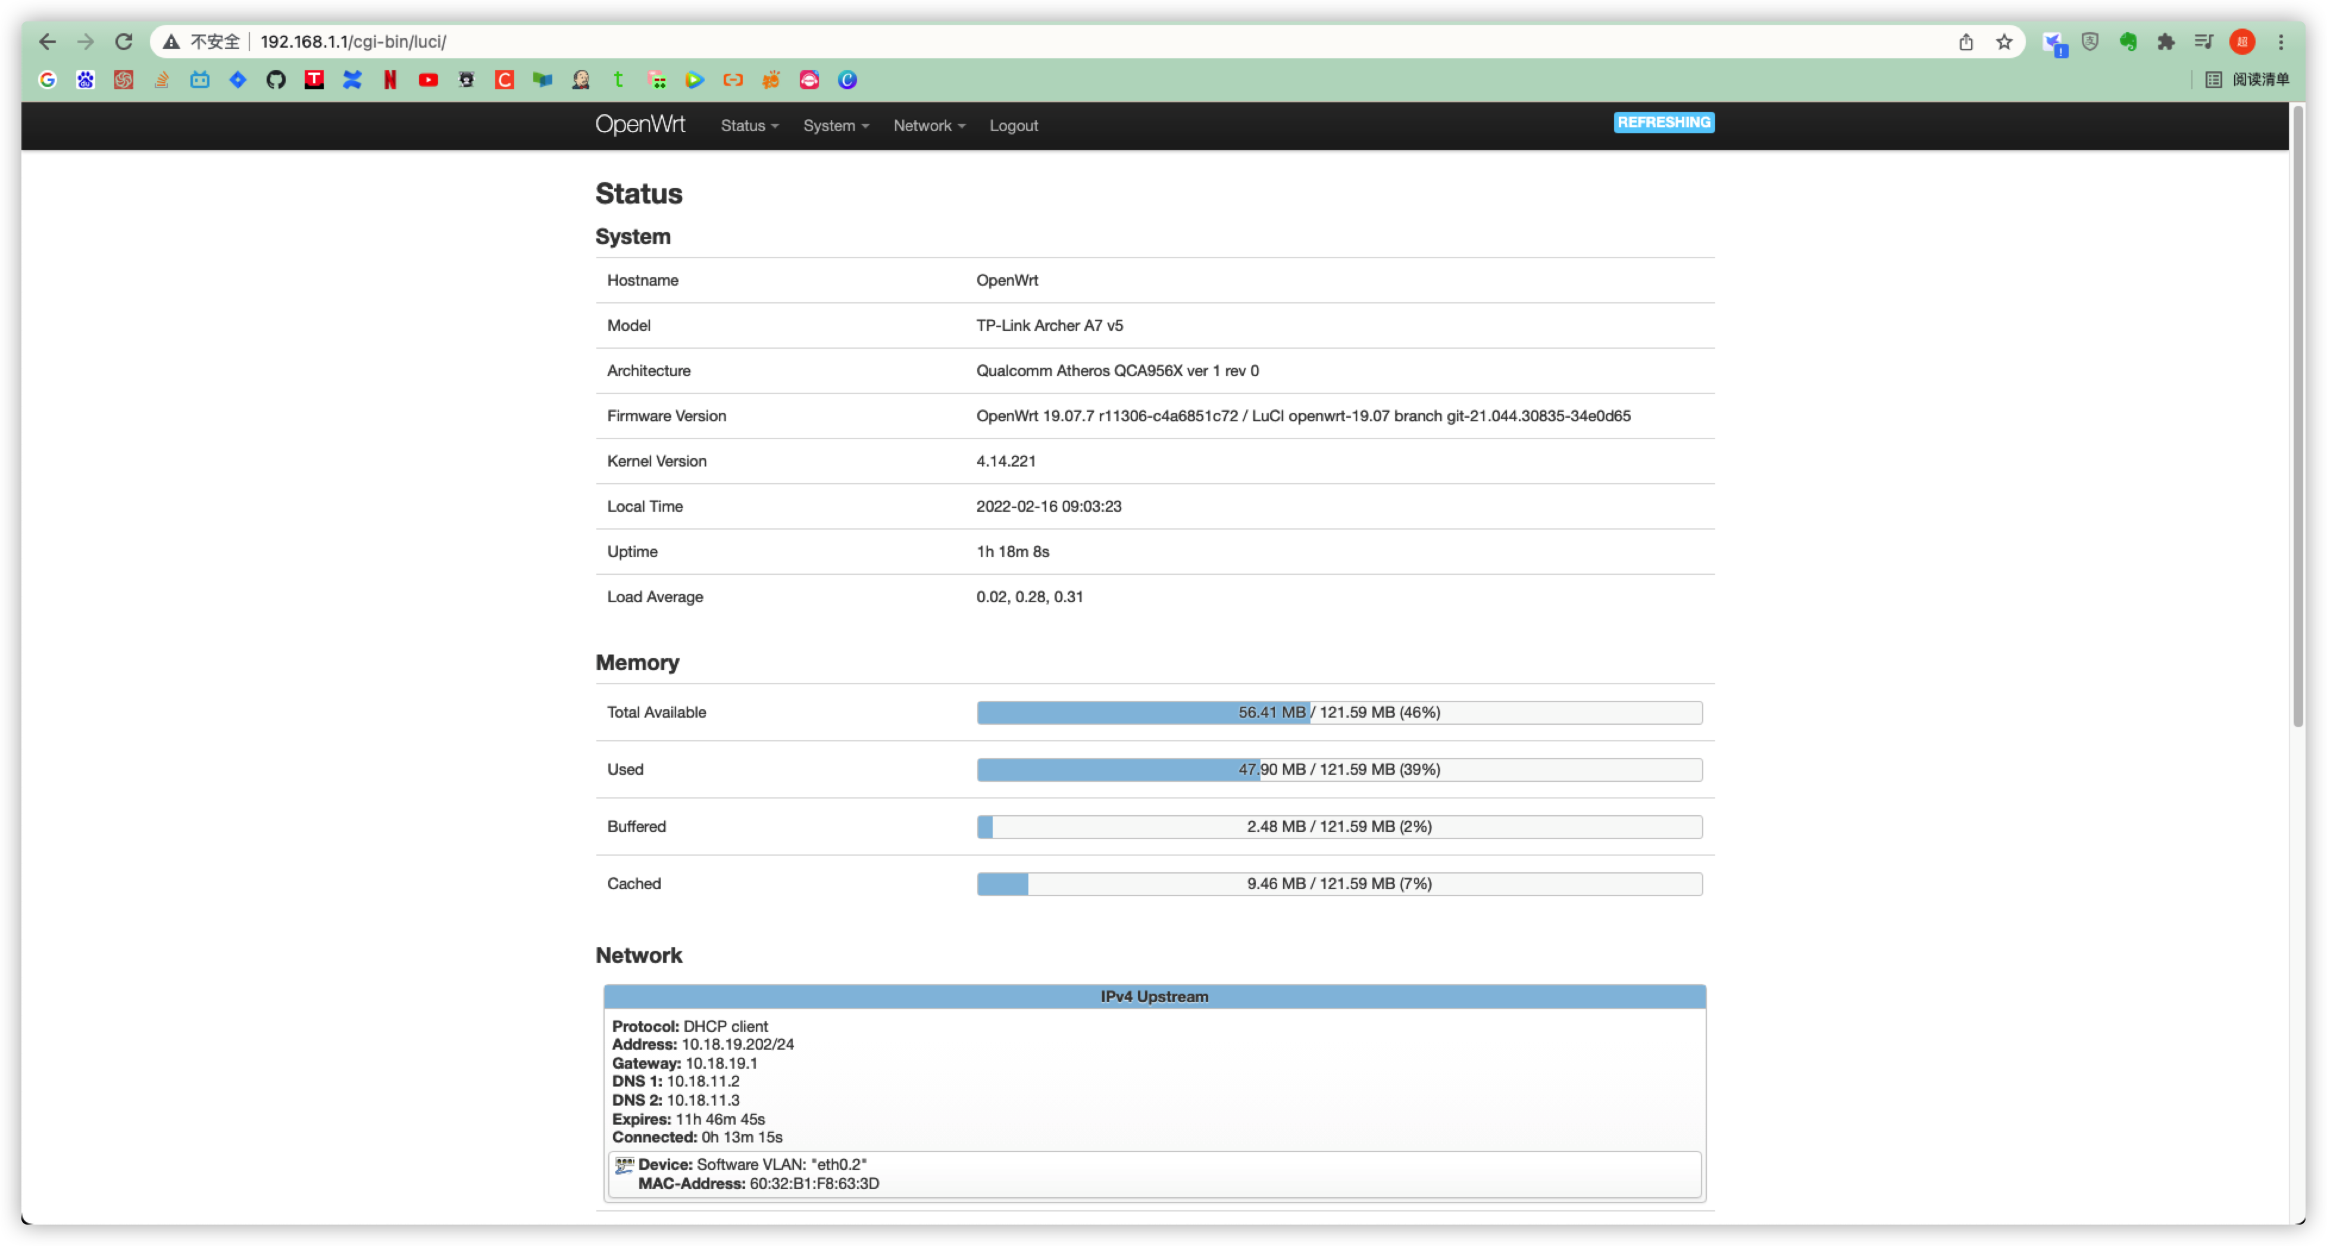Select the Connected value 0h 13m 15s
Image resolution: width=2327 pixels, height=1246 pixels.
742,1138
